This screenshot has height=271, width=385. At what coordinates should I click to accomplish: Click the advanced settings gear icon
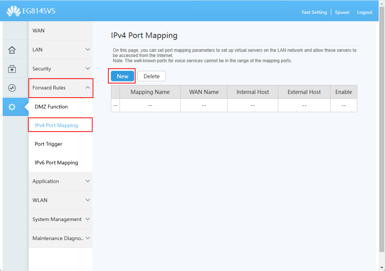coord(12,107)
